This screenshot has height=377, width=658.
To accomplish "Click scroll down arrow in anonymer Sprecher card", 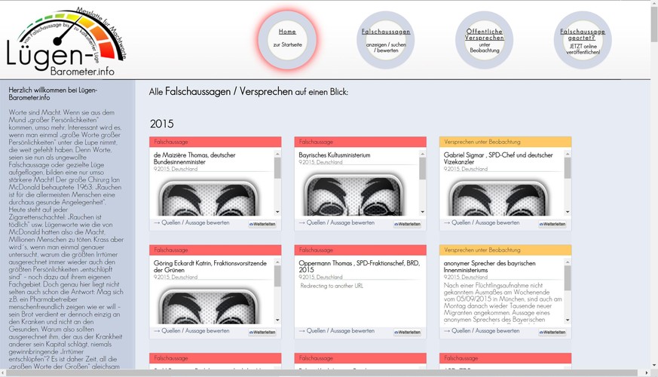I will [567, 320].
